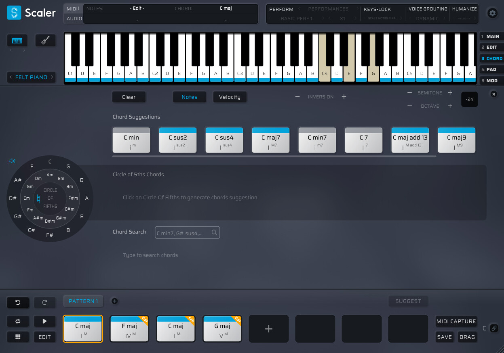Choose the C maj9 chord suggestion
504x353 pixels.
457,140
